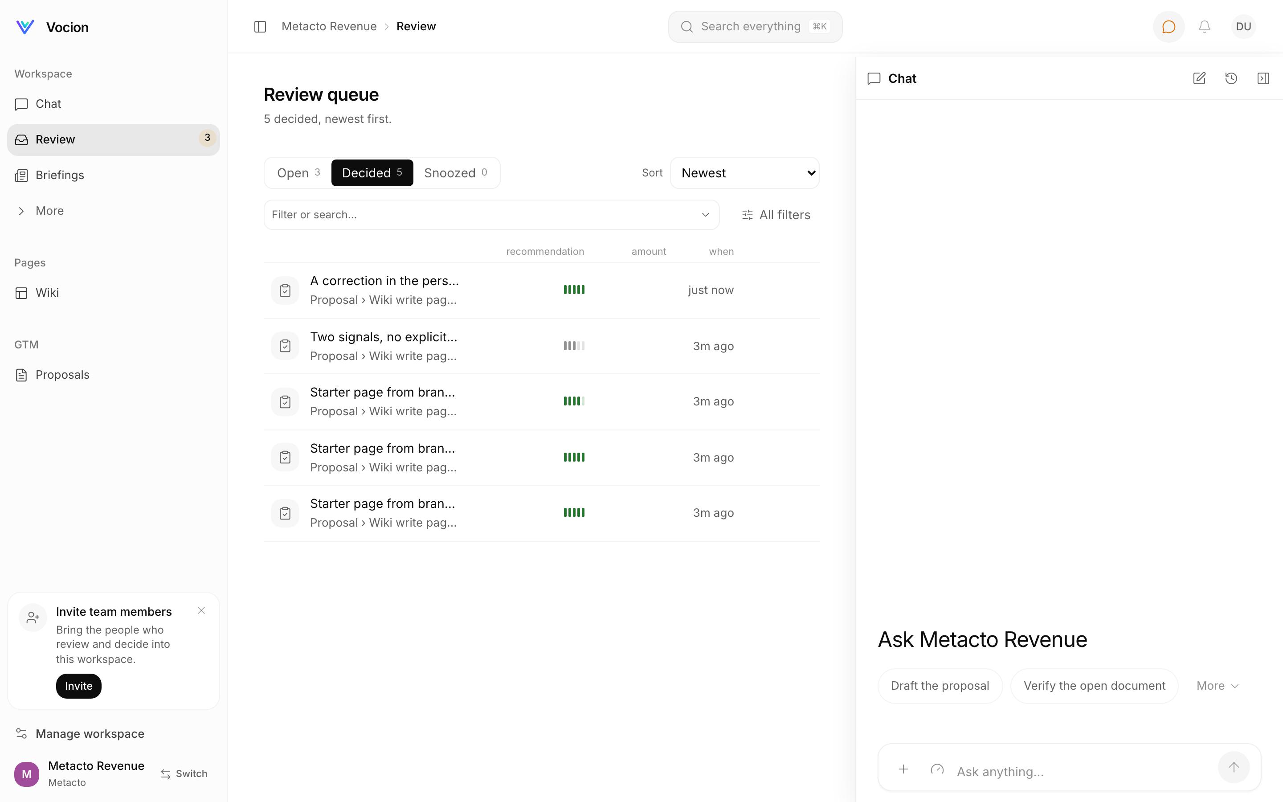Click the add-user icon in invite card

pos(33,618)
